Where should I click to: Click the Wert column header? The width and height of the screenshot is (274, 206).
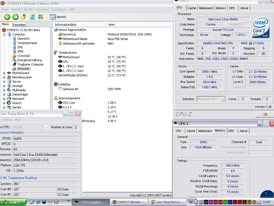[139, 25]
